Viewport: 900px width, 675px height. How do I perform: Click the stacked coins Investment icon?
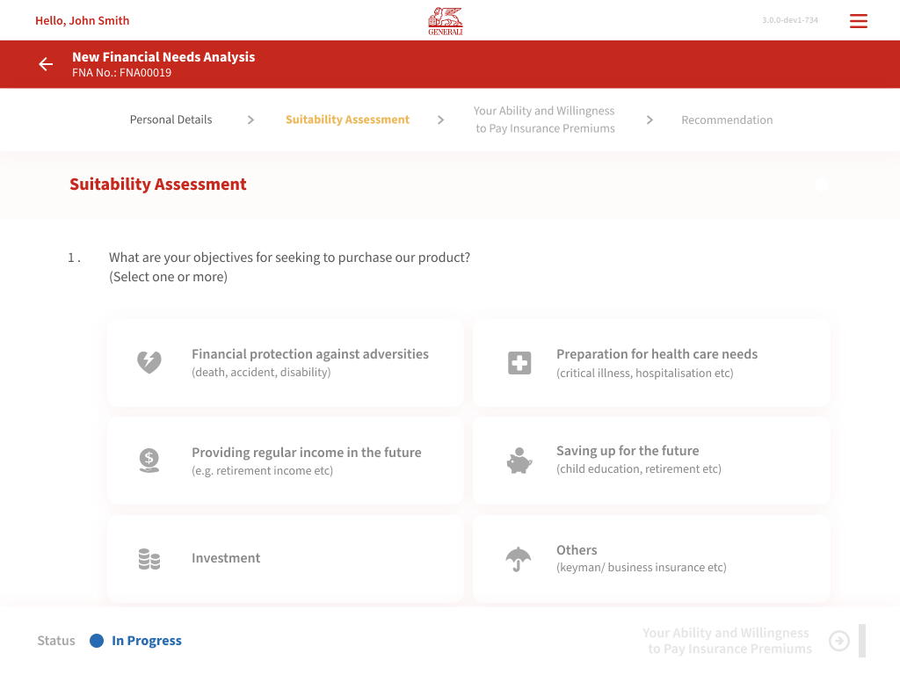(149, 558)
